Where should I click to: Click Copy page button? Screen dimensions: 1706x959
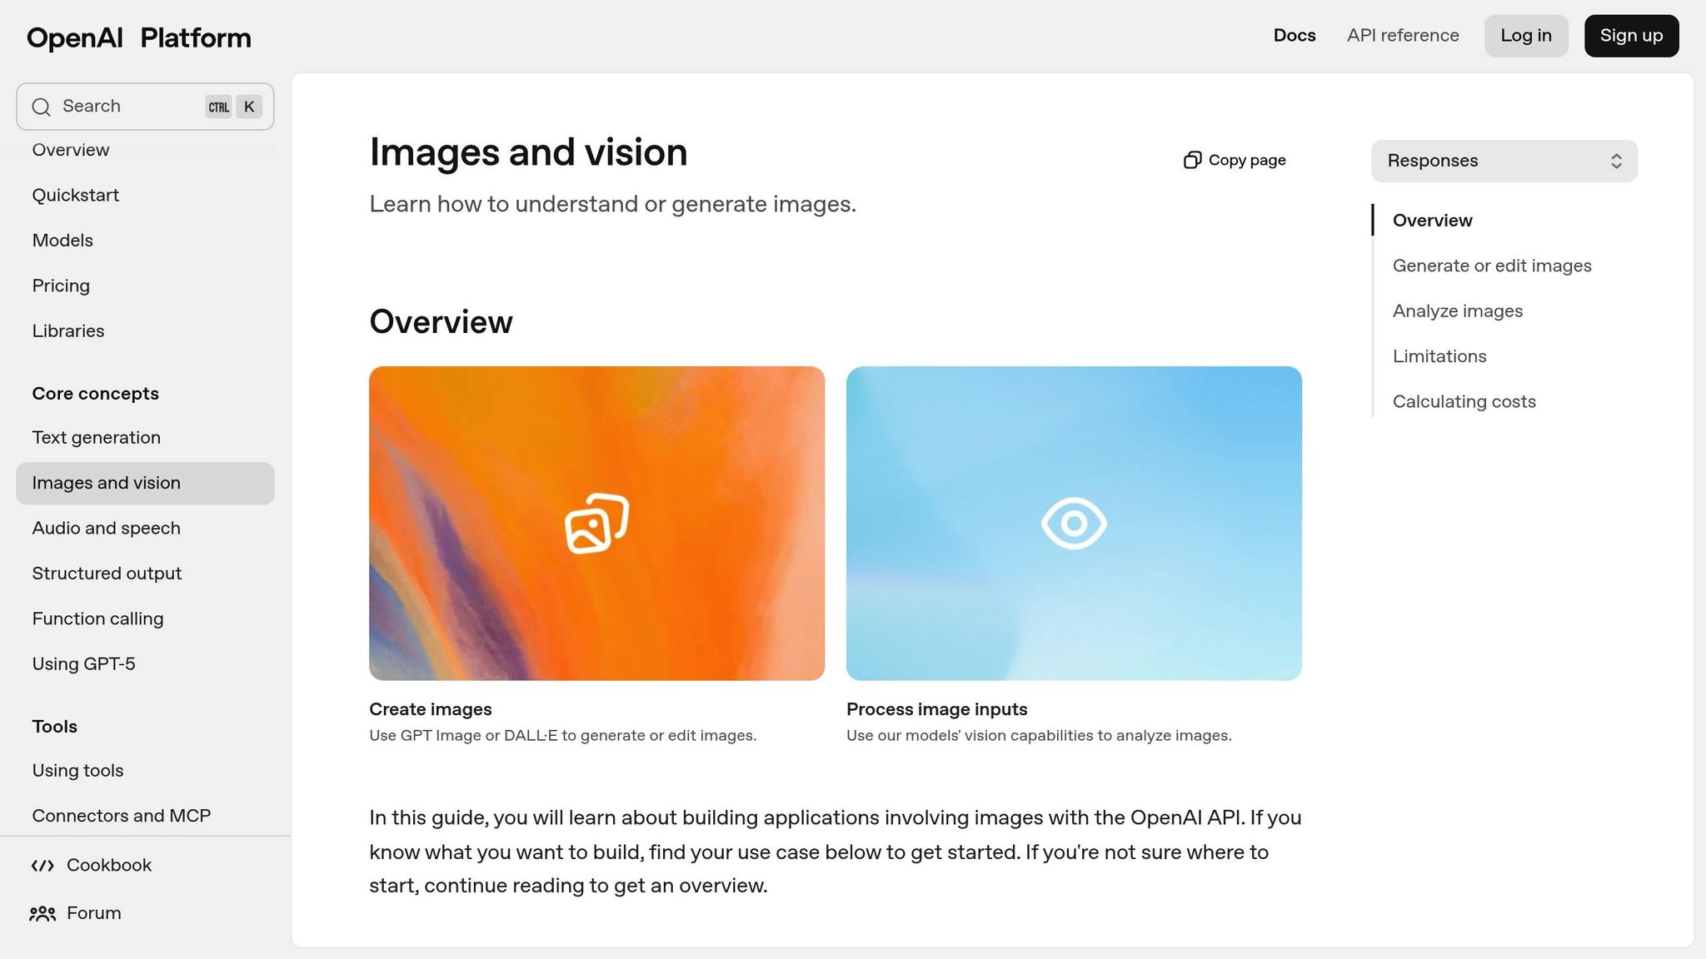click(1235, 160)
